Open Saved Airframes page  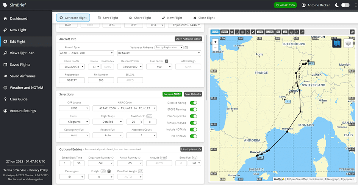coord(22,76)
